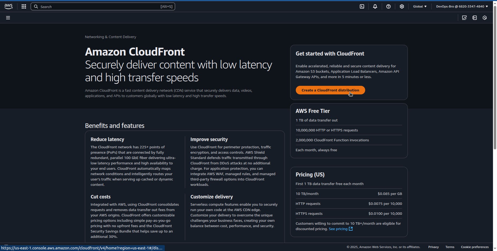Screen dimensions: 497x251
Task: Open the Terms footer link
Action: coord(450,247)
